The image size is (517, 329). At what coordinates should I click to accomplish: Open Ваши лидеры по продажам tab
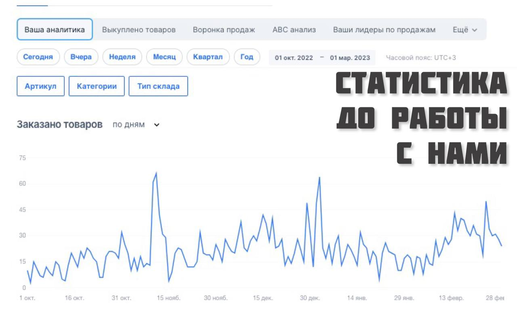click(384, 30)
